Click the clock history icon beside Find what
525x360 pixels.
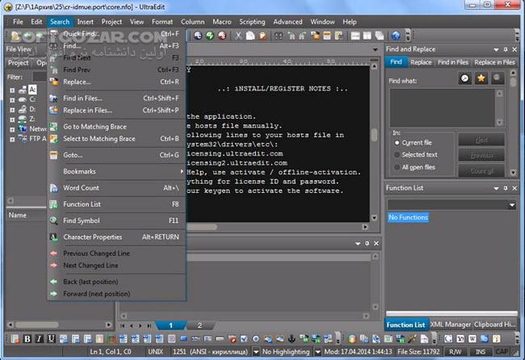[464, 78]
